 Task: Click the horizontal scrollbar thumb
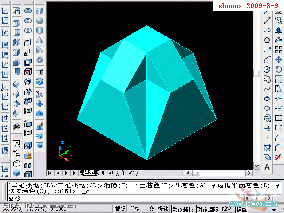coord(196,173)
